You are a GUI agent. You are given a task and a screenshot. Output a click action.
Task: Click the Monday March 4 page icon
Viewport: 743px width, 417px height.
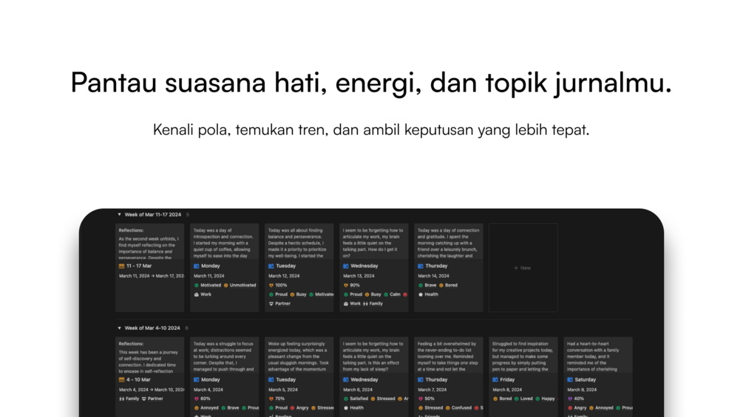click(197, 379)
